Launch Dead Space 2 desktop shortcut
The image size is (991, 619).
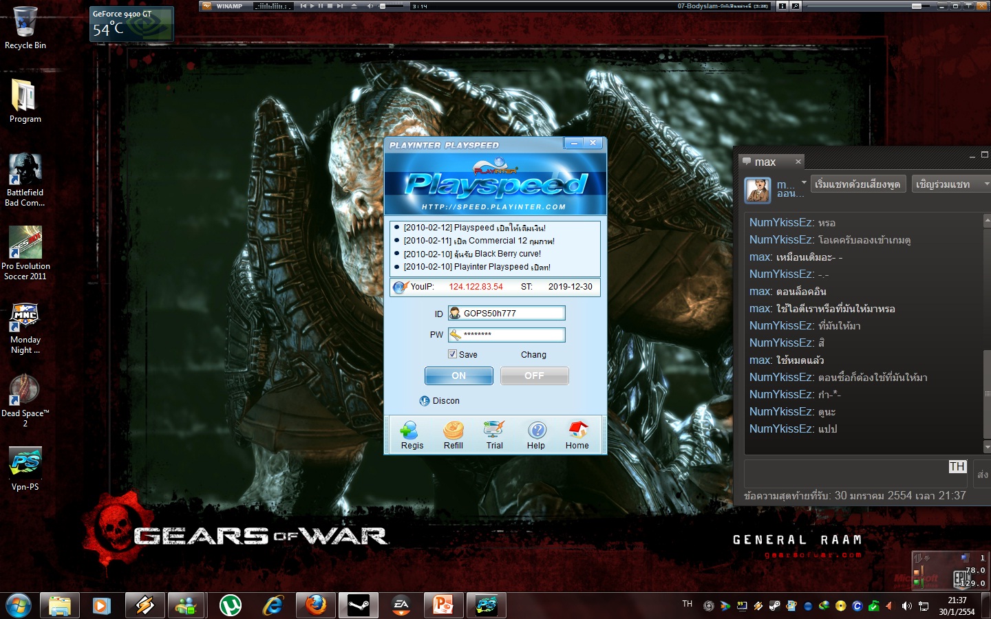tap(25, 401)
